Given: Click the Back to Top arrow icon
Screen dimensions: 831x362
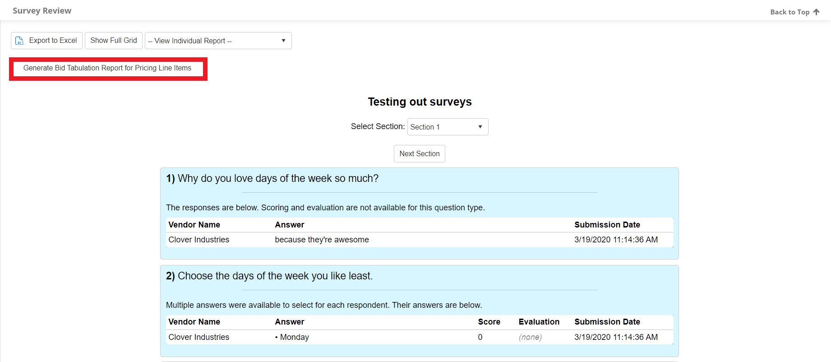Looking at the screenshot, I should pos(816,12).
